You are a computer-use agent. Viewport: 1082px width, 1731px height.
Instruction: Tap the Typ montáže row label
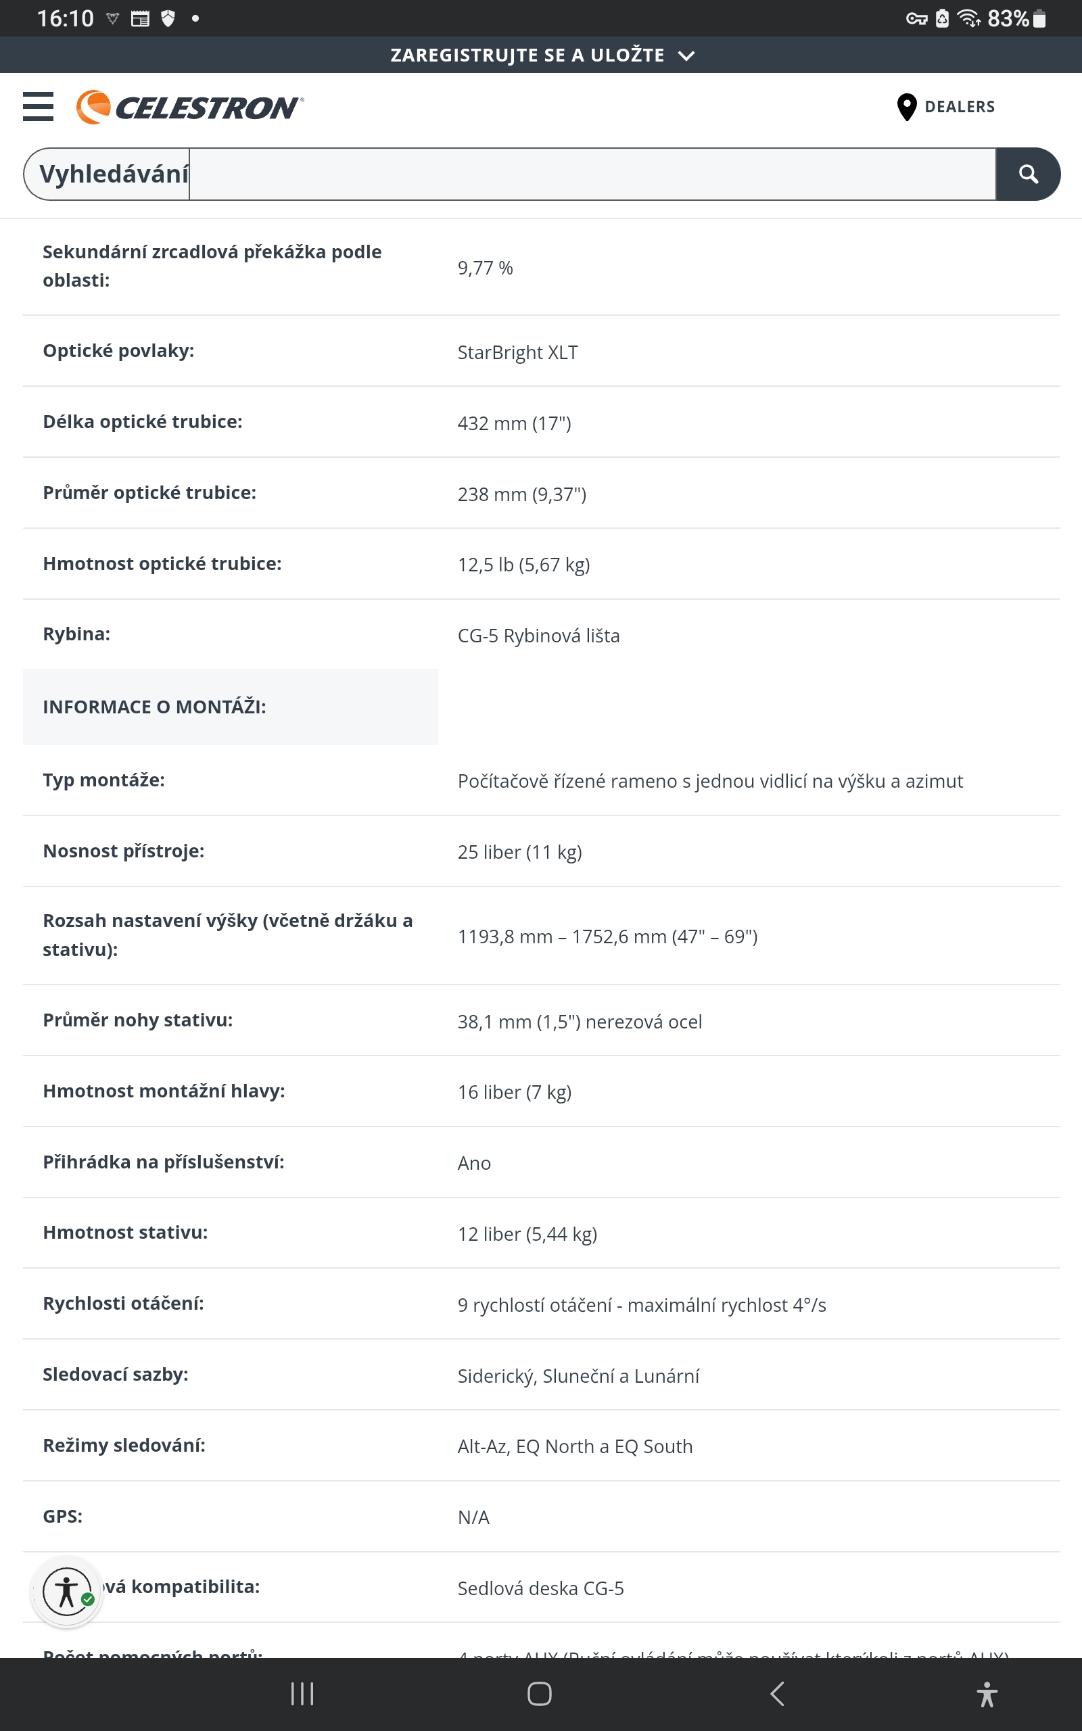(x=103, y=780)
